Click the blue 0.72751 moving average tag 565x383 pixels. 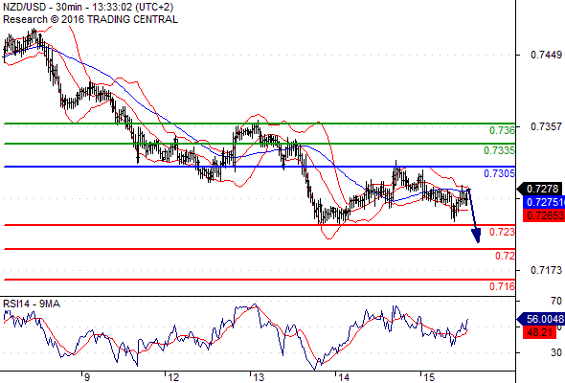pos(543,202)
